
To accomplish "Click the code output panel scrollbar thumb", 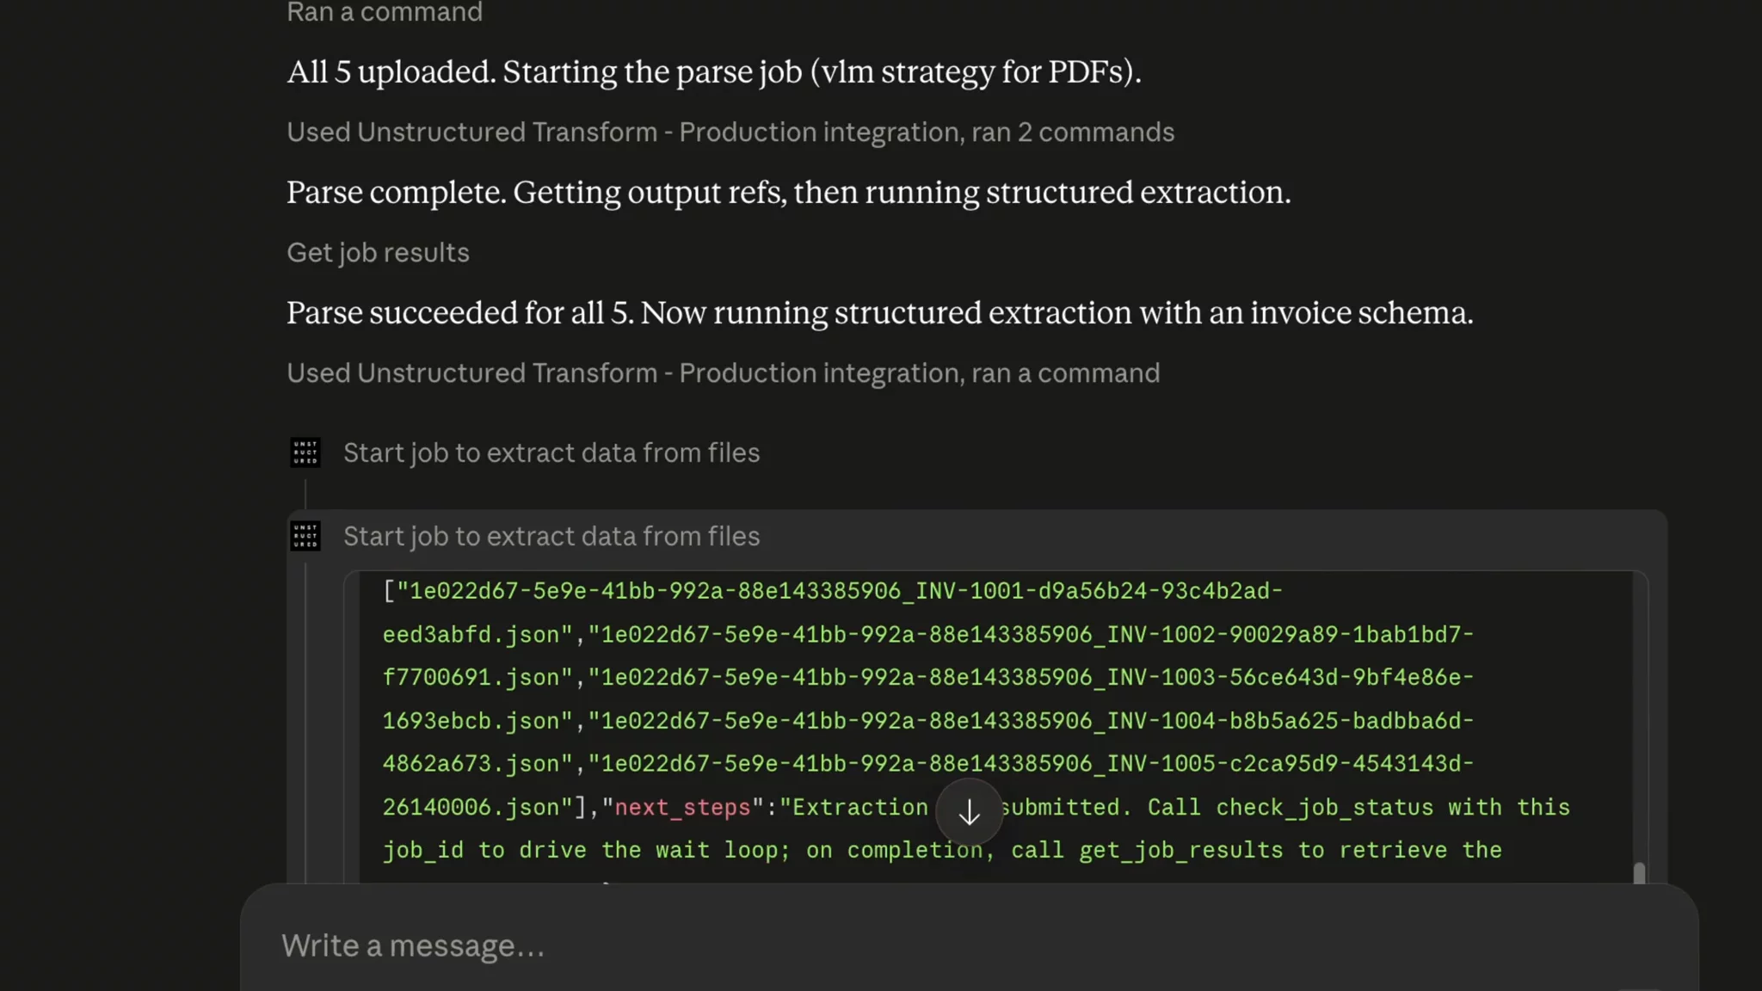I will tap(1639, 872).
